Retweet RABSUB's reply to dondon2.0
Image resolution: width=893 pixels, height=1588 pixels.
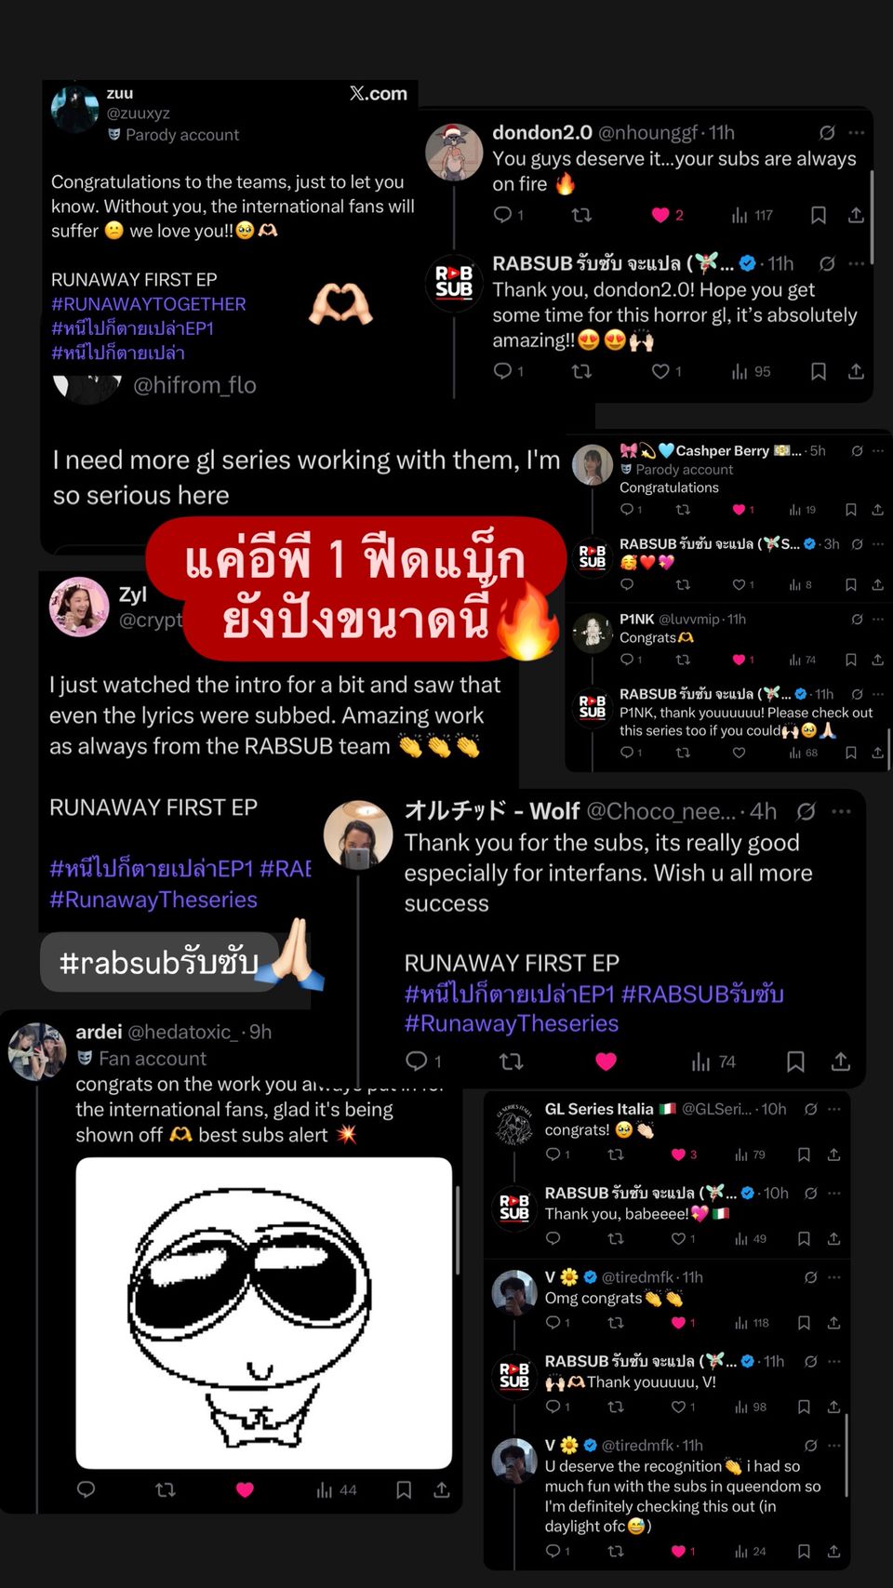[581, 371]
